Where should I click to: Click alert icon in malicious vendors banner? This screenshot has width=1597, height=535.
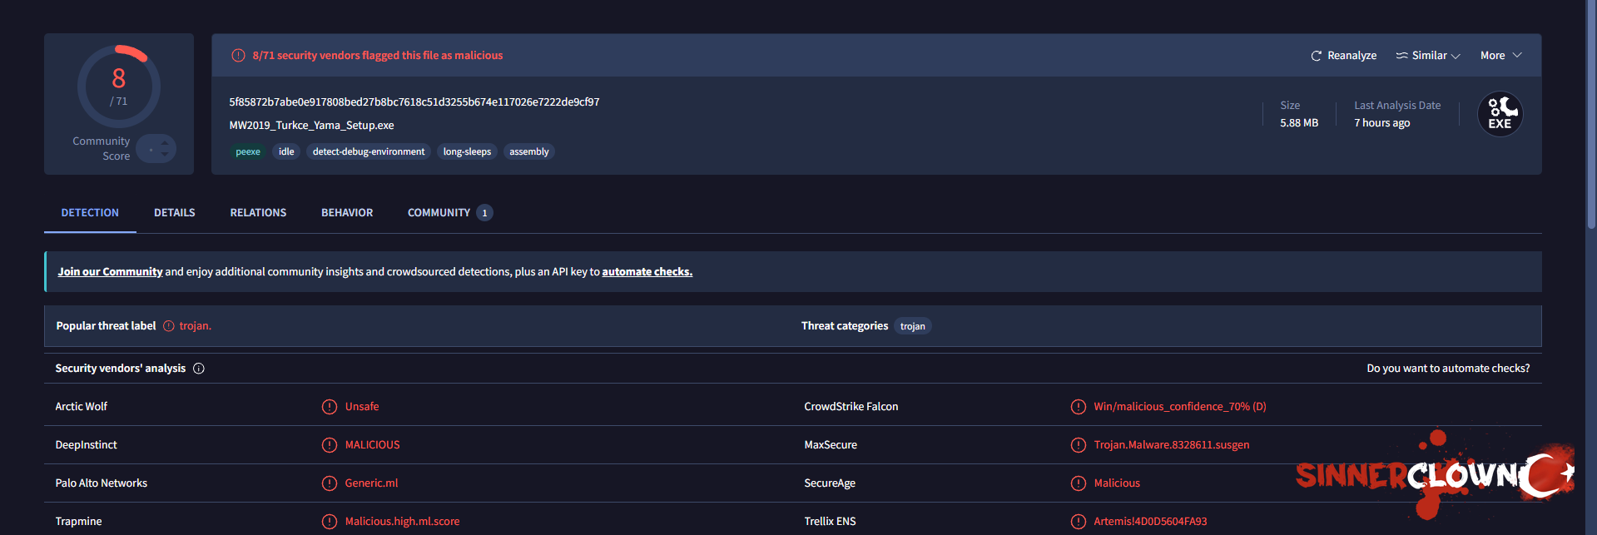(238, 56)
